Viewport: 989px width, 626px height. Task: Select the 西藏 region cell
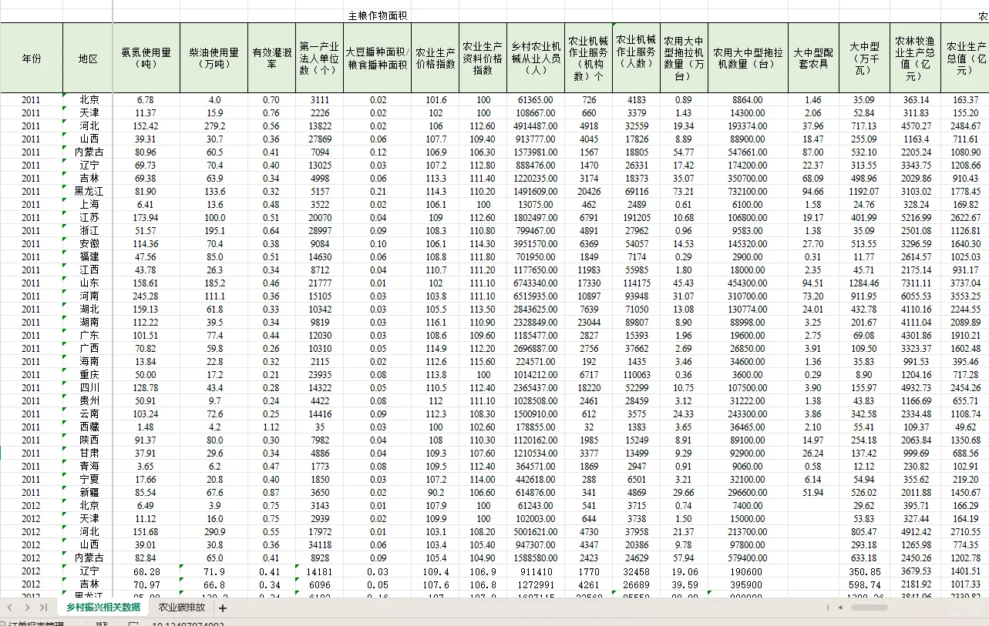coord(86,427)
